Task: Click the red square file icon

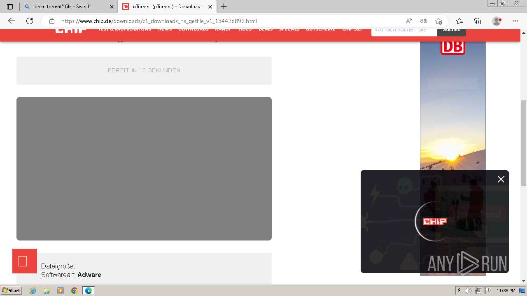Action: pyautogui.click(x=25, y=261)
